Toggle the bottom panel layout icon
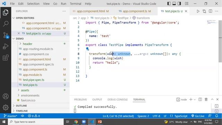Viewport: 222px width, 125px height. coord(174,3)
